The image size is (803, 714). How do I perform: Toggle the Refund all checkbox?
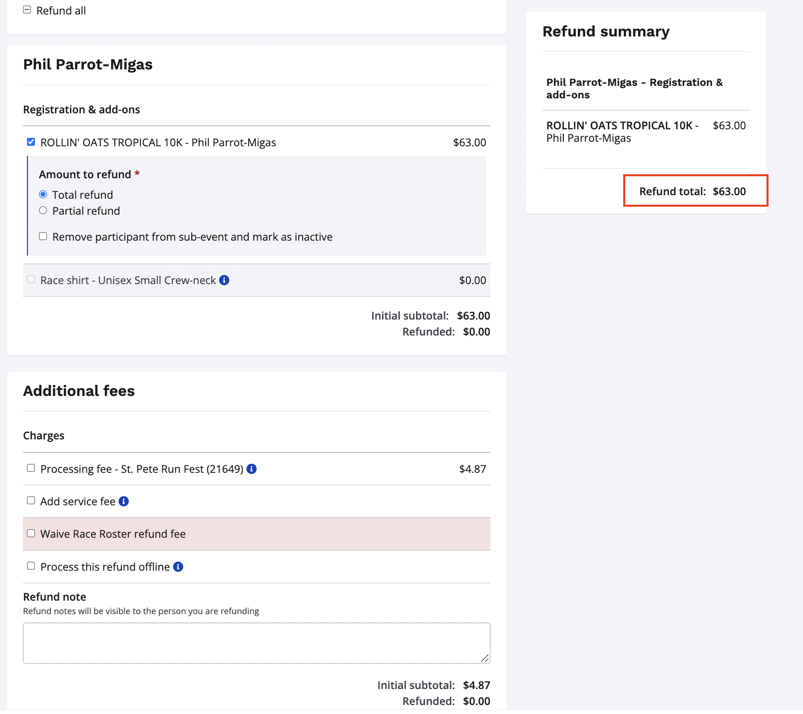[x=27, y=10]
